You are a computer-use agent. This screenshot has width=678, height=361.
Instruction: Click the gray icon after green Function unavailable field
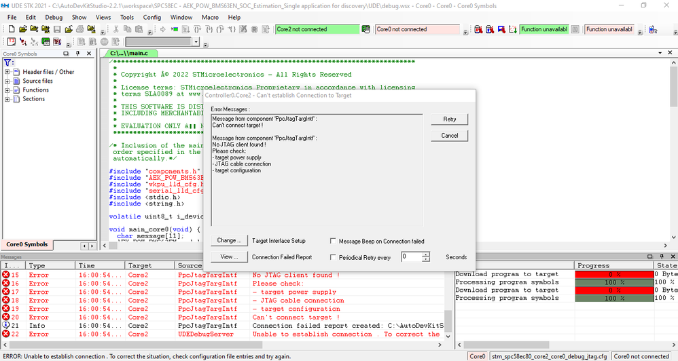click(x=575, y=29)
